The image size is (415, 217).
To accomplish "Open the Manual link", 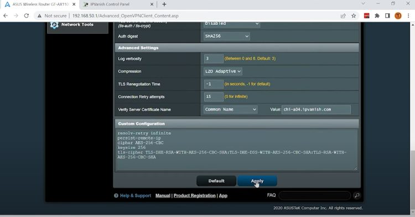I will pos(163,195).
